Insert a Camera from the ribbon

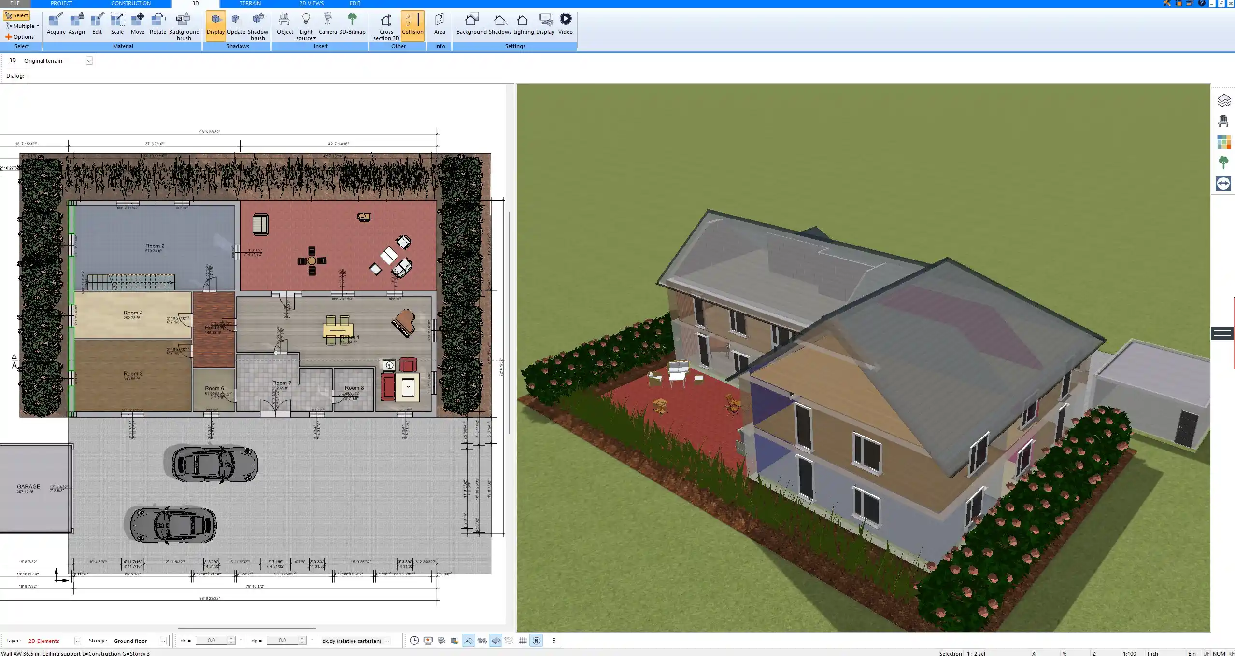(x=327, y=24)
